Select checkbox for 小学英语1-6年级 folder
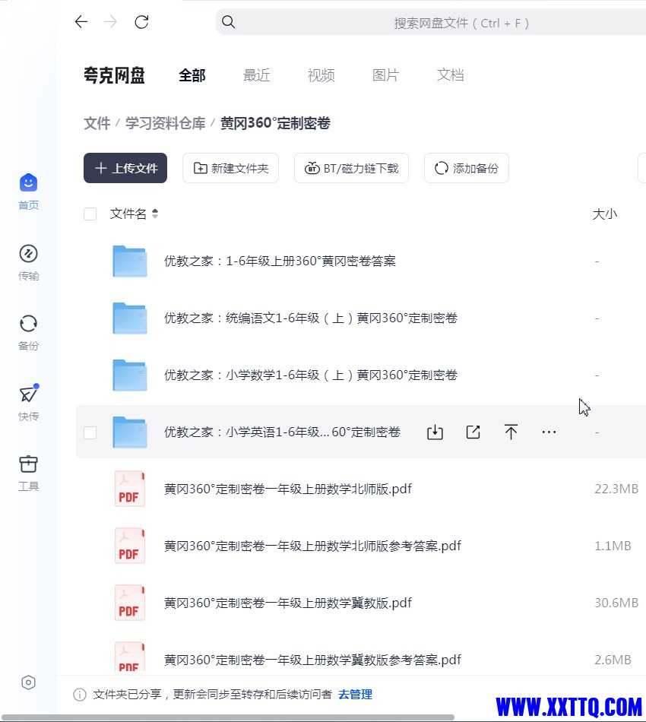This screenshot has height=722, width=646. [90, 432]
